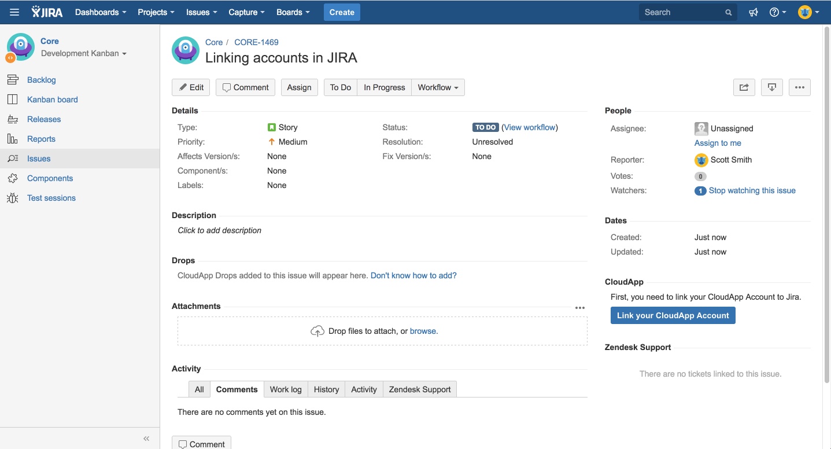
Task: Click Don't know how to add link
Action: click(x=413, y=275)
